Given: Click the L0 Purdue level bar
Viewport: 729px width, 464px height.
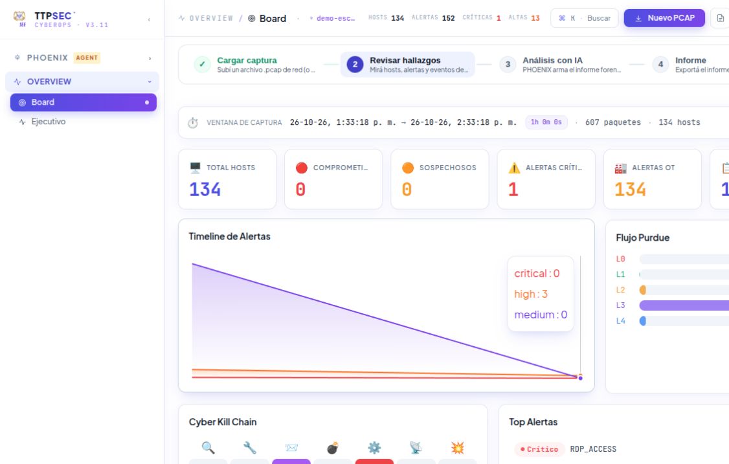Looking at the screenshot, I should (684, 259).
